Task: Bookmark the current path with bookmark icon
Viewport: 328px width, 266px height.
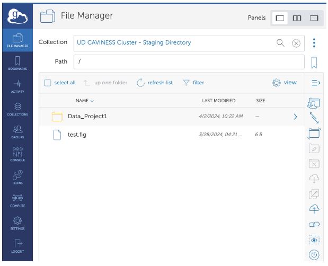Action: click(x=314, y=63)
